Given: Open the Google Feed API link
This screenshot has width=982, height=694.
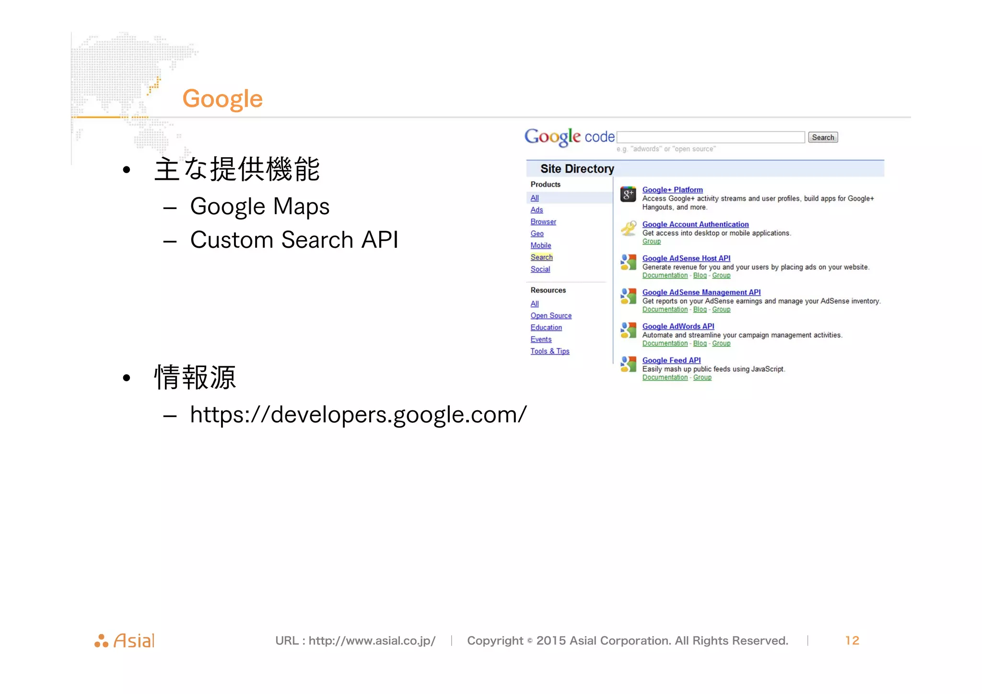Looking at the screenshot, I should 671,360.
